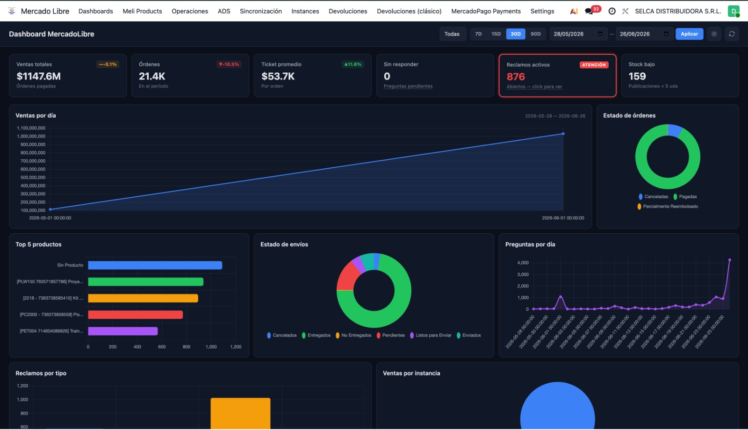Open the clock history icon

tap(612, 11)
